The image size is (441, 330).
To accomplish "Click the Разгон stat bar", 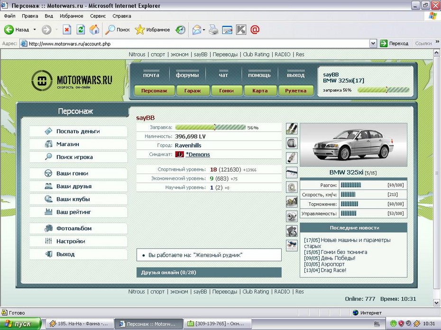I will point(351,185).
